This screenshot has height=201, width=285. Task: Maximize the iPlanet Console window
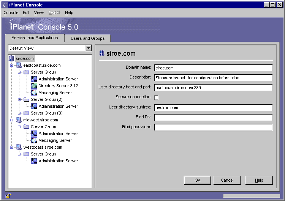(272, 5)
